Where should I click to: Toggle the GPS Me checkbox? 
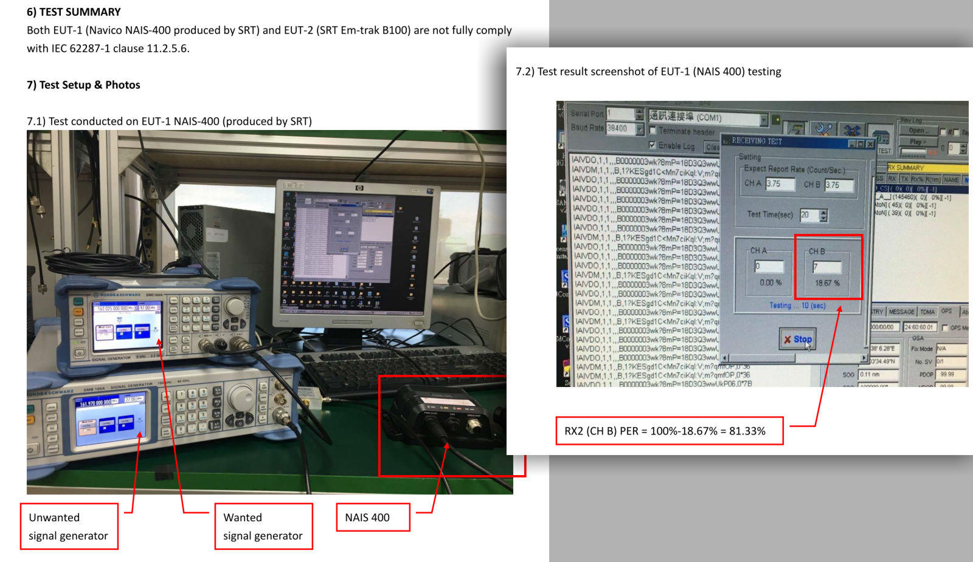pos(944,328)
